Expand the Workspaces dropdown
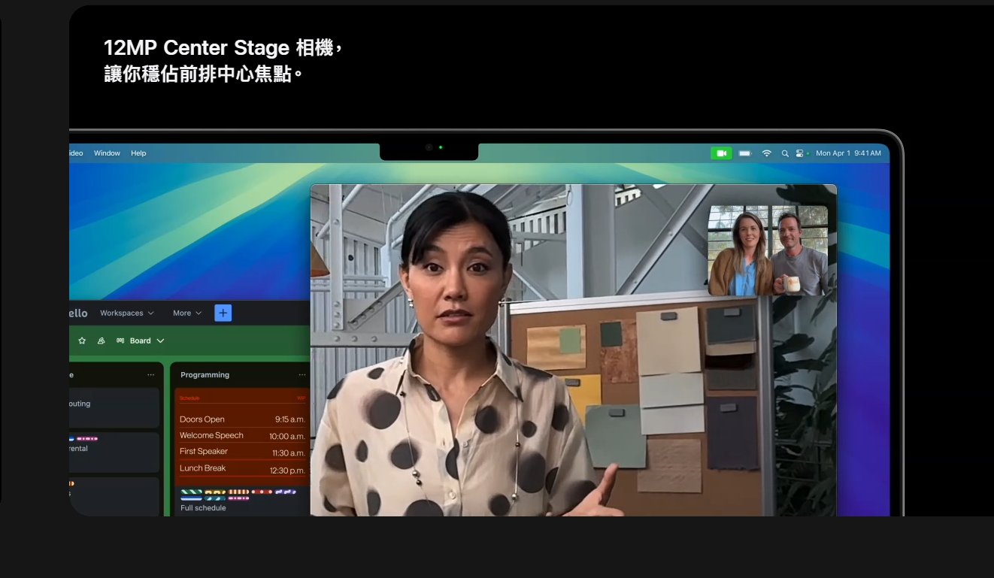Image resolution: width=994 pixels, height=578 pixels. pyautogui.click(x=127, y=313)
